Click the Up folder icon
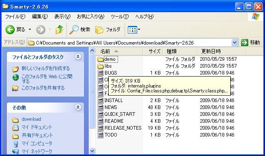Viewport: 265px width, 156px height. pos(59,30)
